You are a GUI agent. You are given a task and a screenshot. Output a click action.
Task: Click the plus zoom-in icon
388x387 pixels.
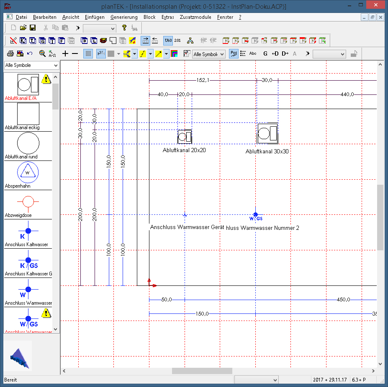click(65, 53)
